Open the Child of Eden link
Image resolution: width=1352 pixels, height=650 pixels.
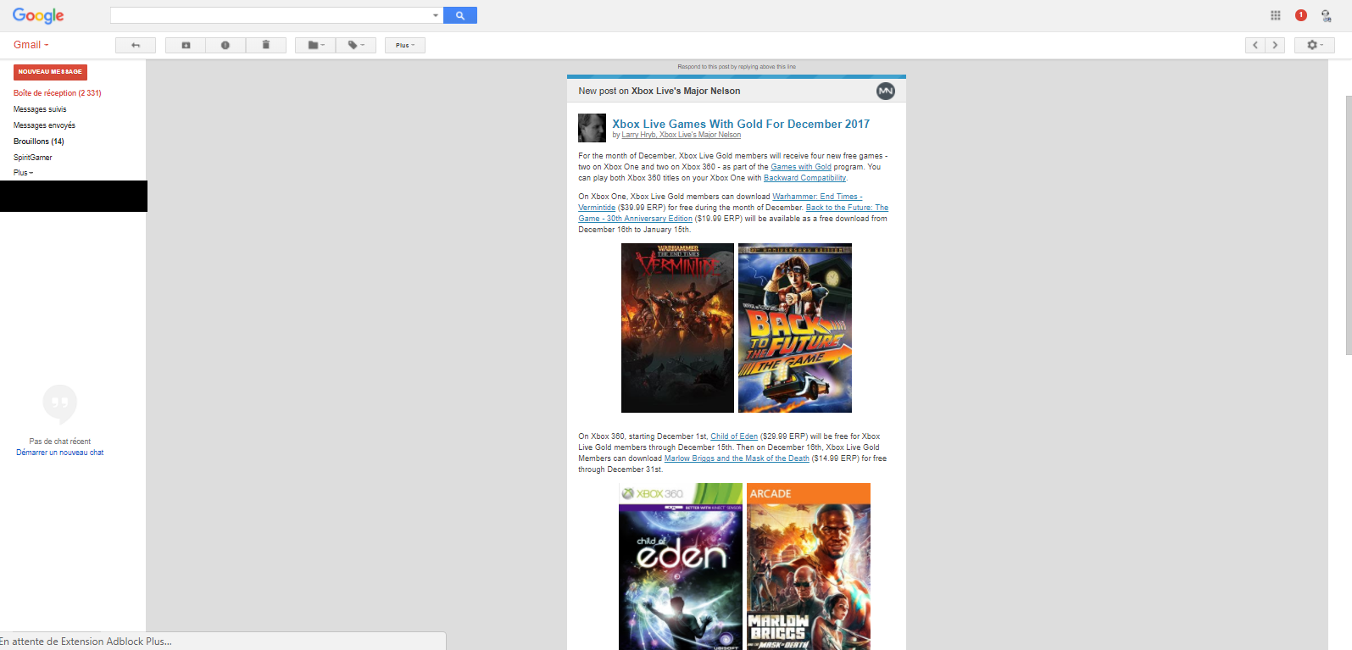tap(734, 436)
